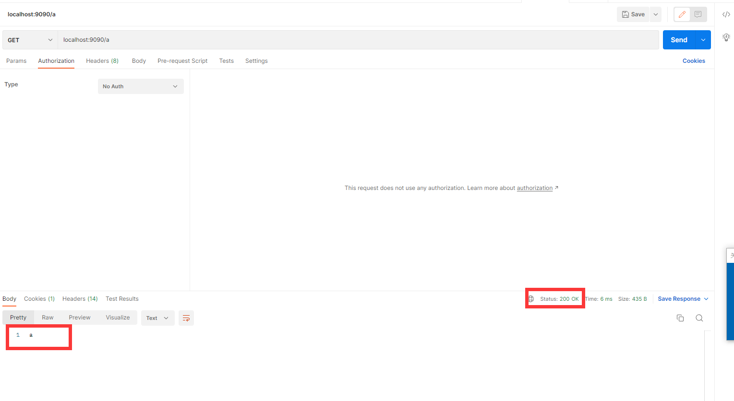The height and width of the screenshot is (401, 734).
Task: Select the pencil edit mode icon
Action: [x=682, y=14]
